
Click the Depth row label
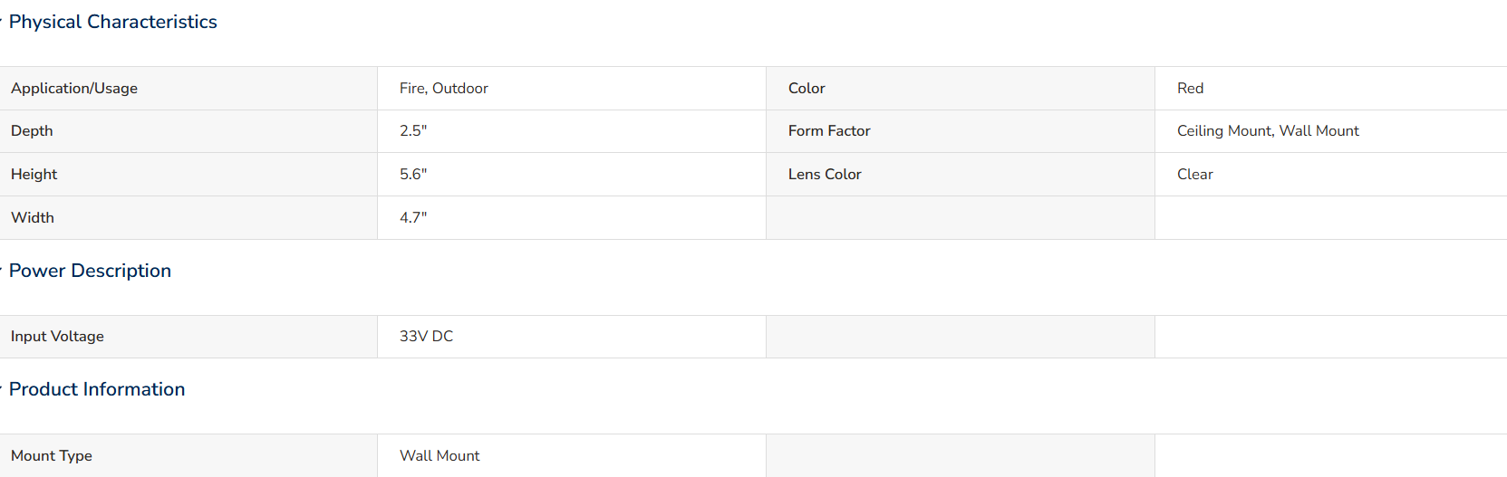pos(32,131)
